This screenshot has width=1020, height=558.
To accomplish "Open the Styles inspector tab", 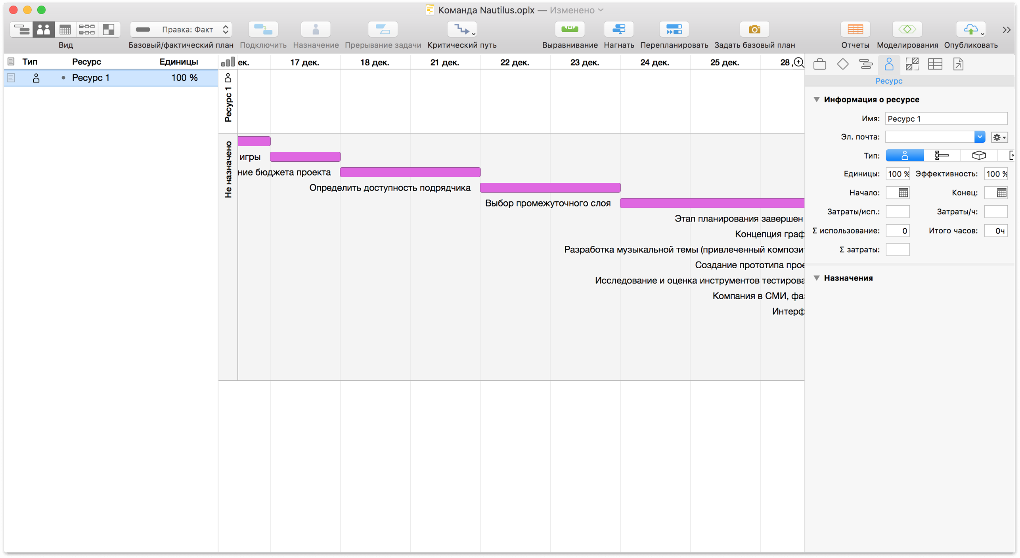I will 912,64.
